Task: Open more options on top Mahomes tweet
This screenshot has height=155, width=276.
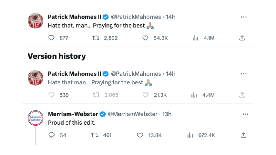Action: coord(244,17)
